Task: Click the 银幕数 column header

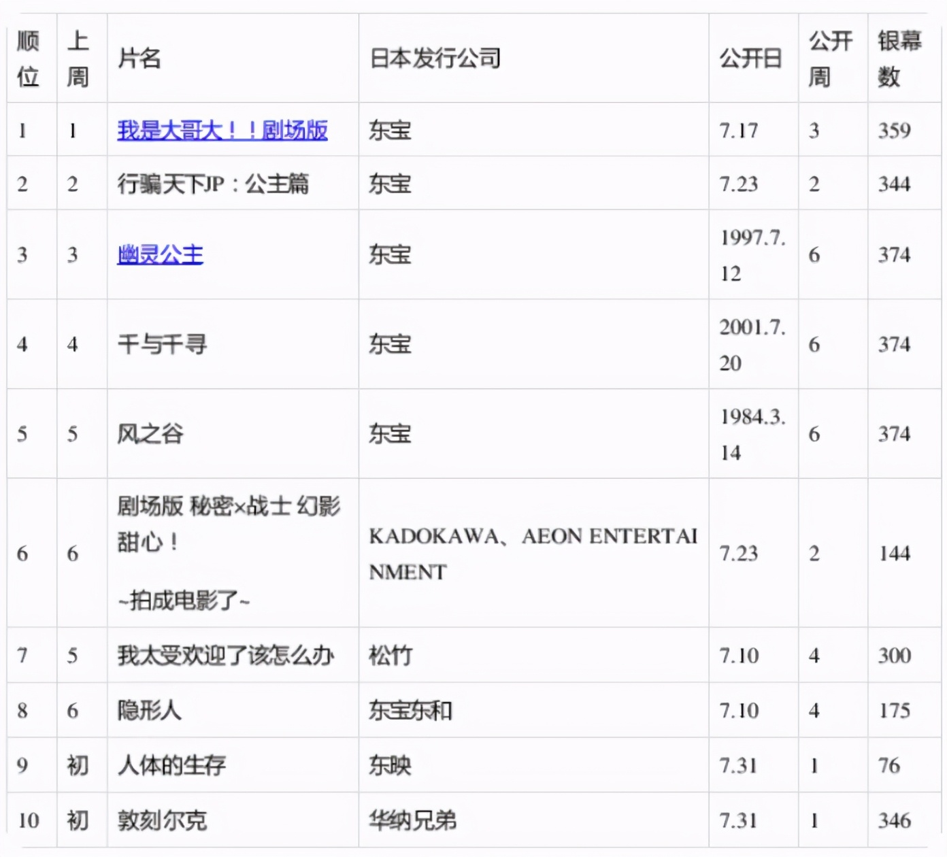Action: [x=899, y=58]
